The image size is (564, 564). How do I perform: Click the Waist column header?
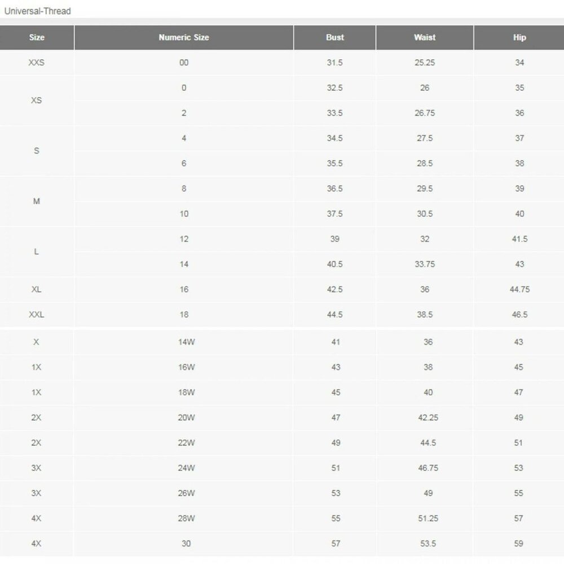pos(425,37)
